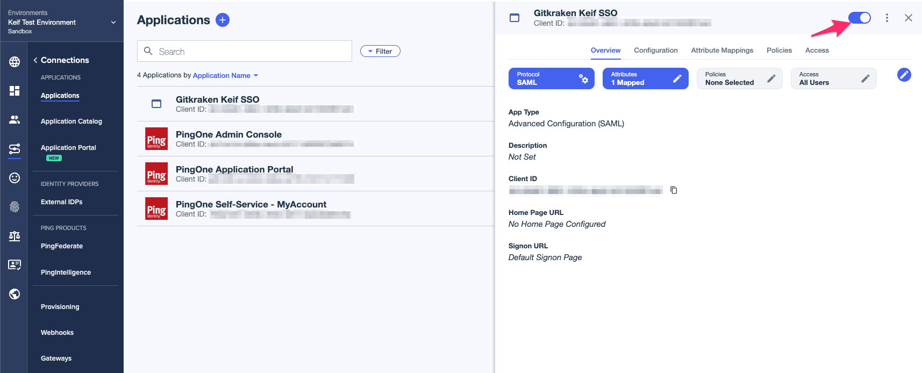Open the users icon in the left rail
Image resolution: width=922 pixels, height=373 pixels.
15,119
